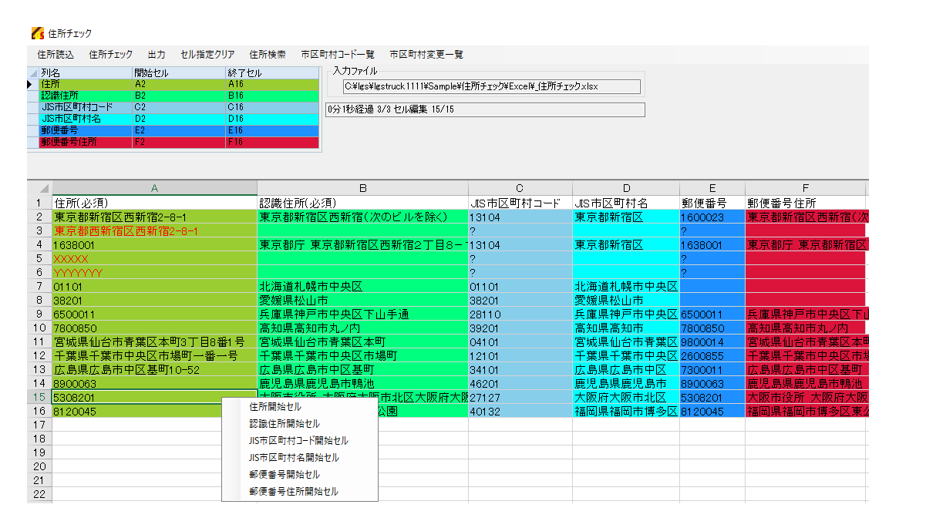Select the green 認識住所 row in column list

(85, 96)
